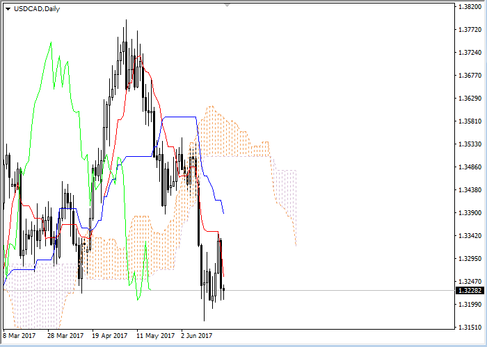487x347 pixels.
Task: Click the 19 Apr 2017 date label
Action: 110,335
